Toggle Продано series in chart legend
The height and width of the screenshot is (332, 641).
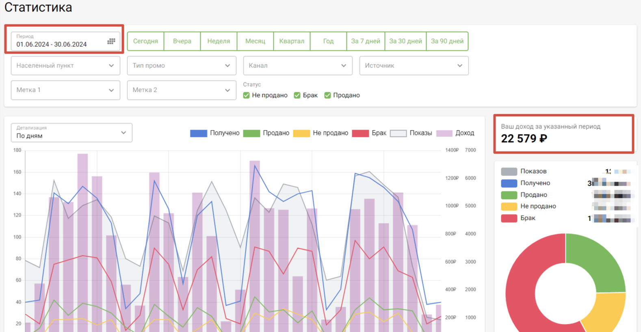[x=266, y=133]
